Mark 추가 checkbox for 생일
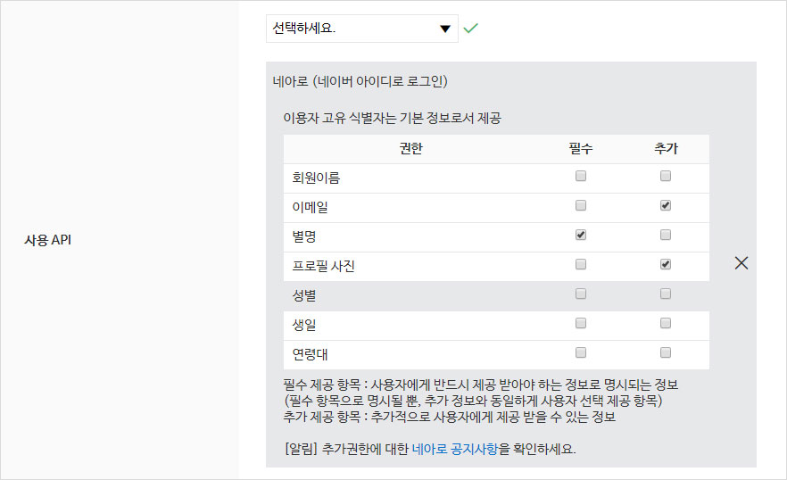787x480 pixels. tap(665, 323)
